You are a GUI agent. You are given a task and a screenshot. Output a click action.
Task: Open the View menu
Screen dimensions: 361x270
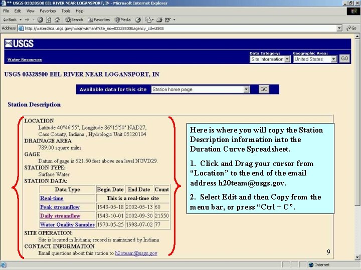point(30,11)
